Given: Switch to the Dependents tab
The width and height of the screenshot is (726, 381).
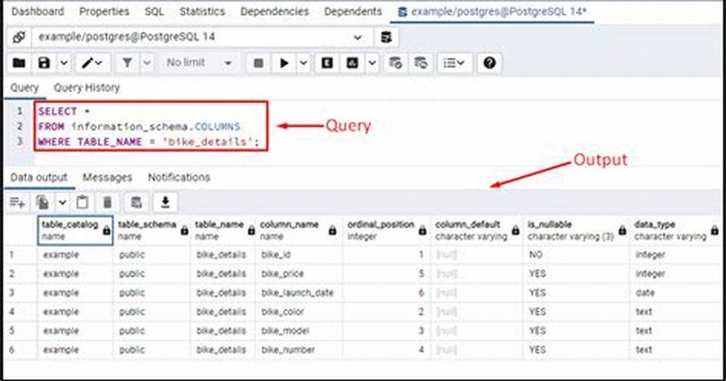Looking at the screenshot, I should (353, 12).
